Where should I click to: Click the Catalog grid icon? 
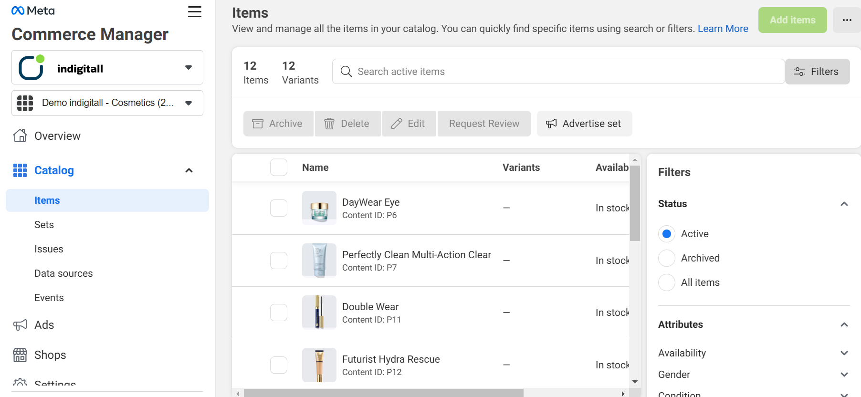pos(20,170)
